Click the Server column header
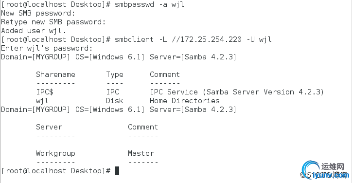This screenshot has height=183, width=352. [49, 127]
